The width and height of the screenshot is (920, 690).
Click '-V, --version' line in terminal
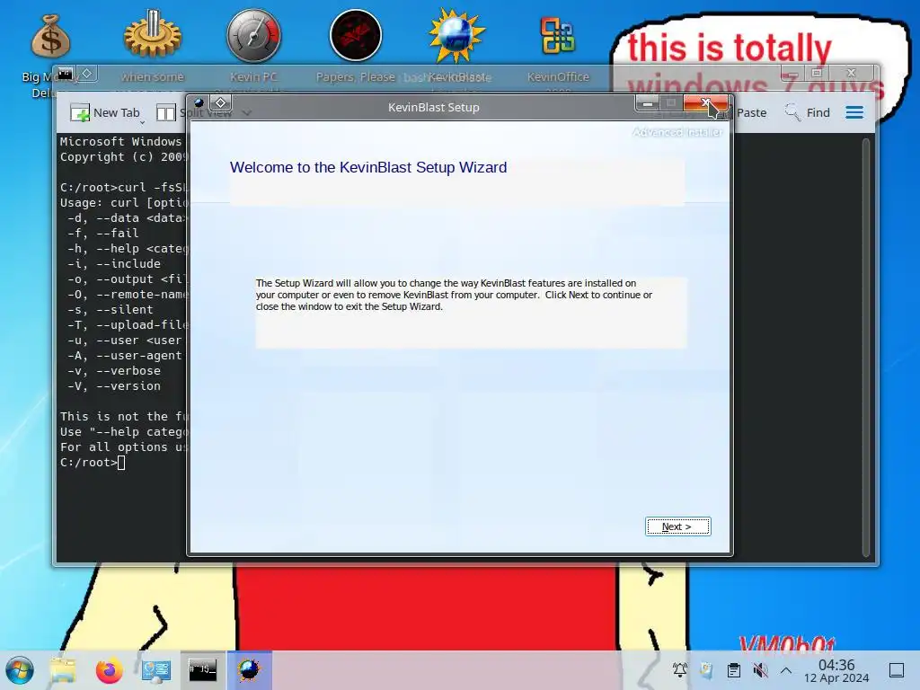[114, 386]
